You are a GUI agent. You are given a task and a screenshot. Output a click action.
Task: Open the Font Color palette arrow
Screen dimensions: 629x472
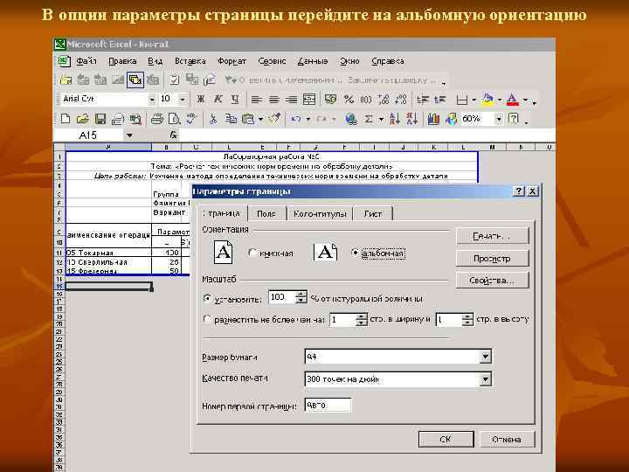tap(525, 100)
